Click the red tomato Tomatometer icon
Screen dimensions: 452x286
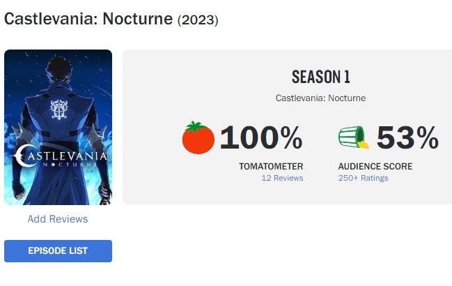pyautogui.click(x=198, y=138)
